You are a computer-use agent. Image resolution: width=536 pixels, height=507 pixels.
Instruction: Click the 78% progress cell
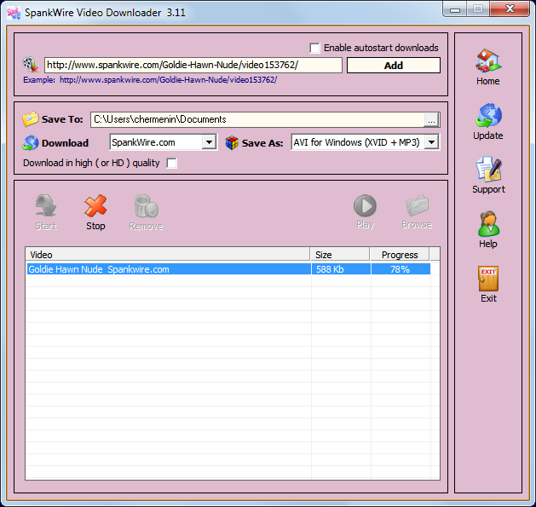(x=401, y=269)
